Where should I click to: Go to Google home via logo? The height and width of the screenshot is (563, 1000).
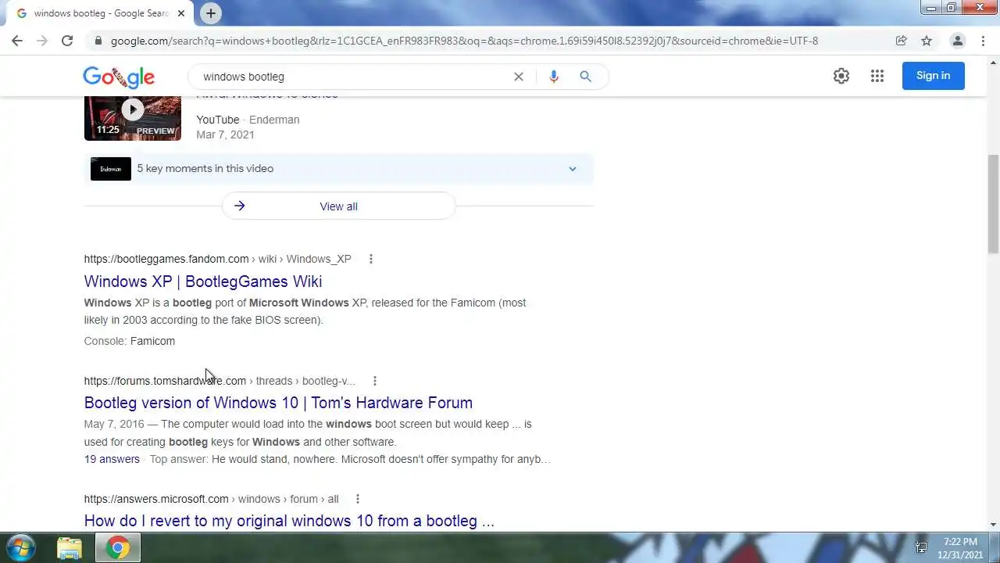(119, 77)
